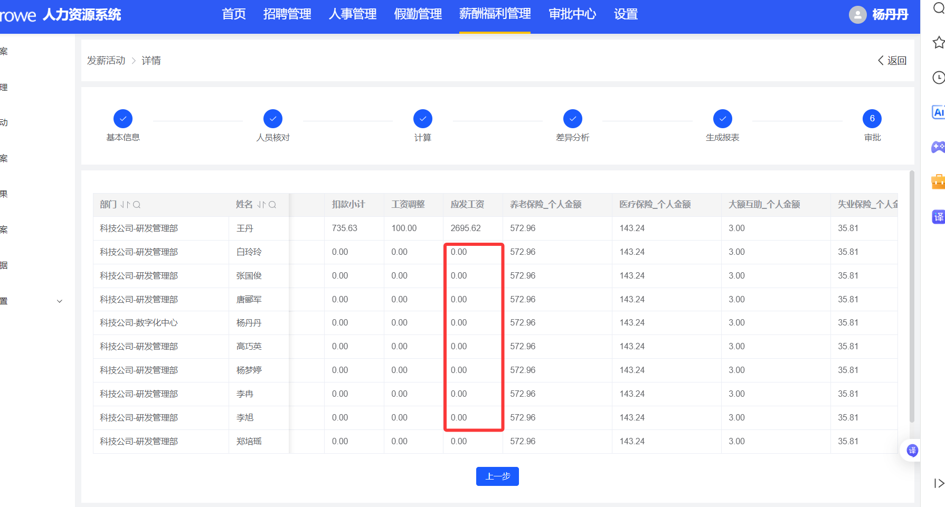The height and width of the screenshot is (507, 945).
Task: Click the 上一步 button
Action: click(x=497, y=476)
